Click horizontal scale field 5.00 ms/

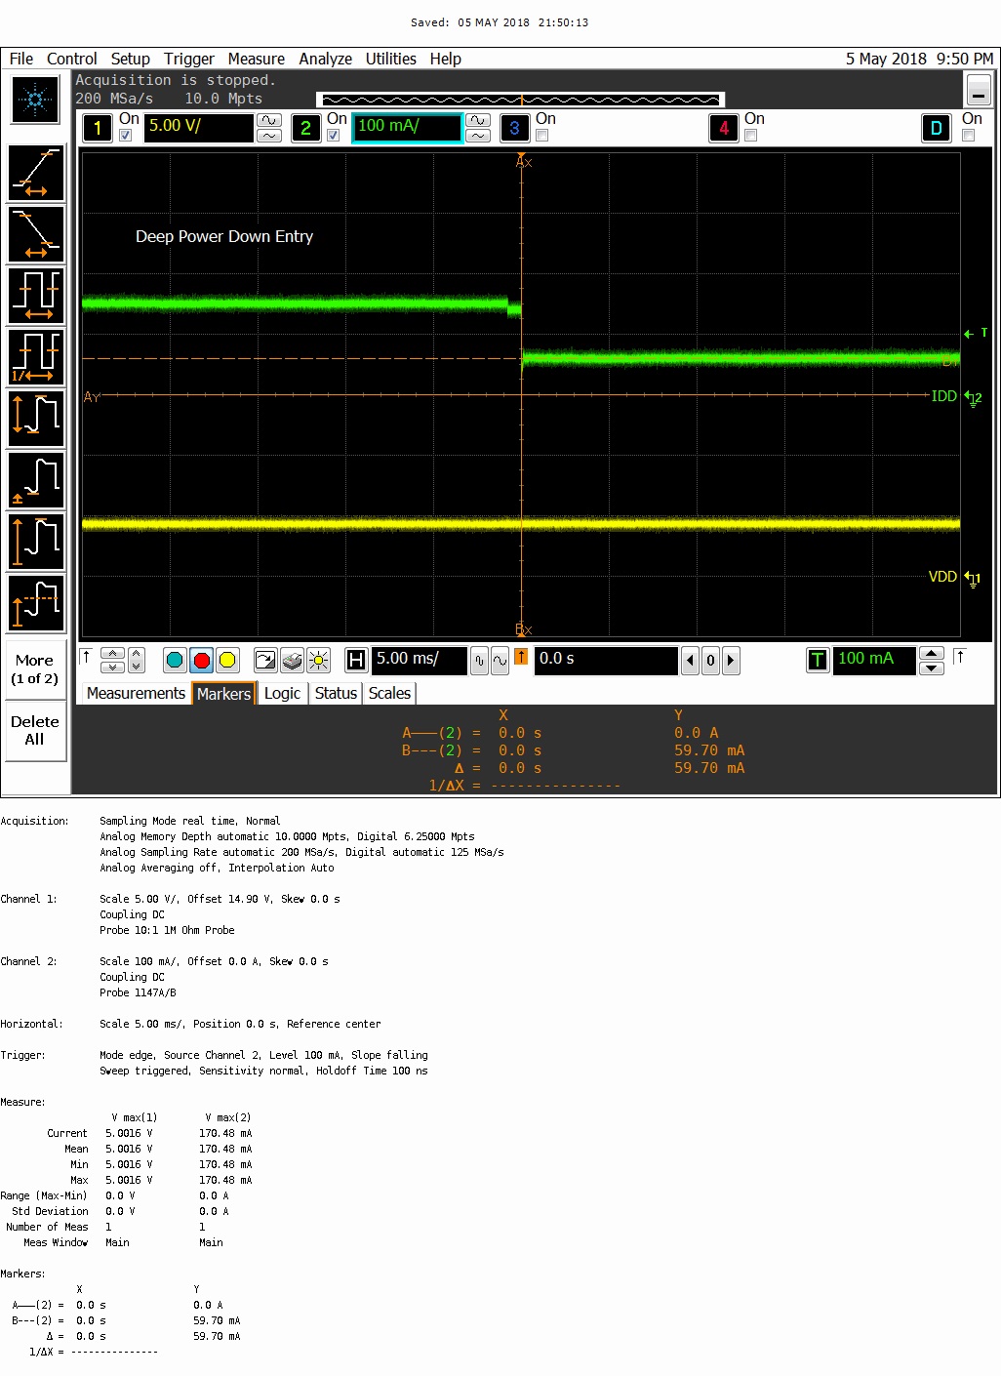click(x=420, y=661)
